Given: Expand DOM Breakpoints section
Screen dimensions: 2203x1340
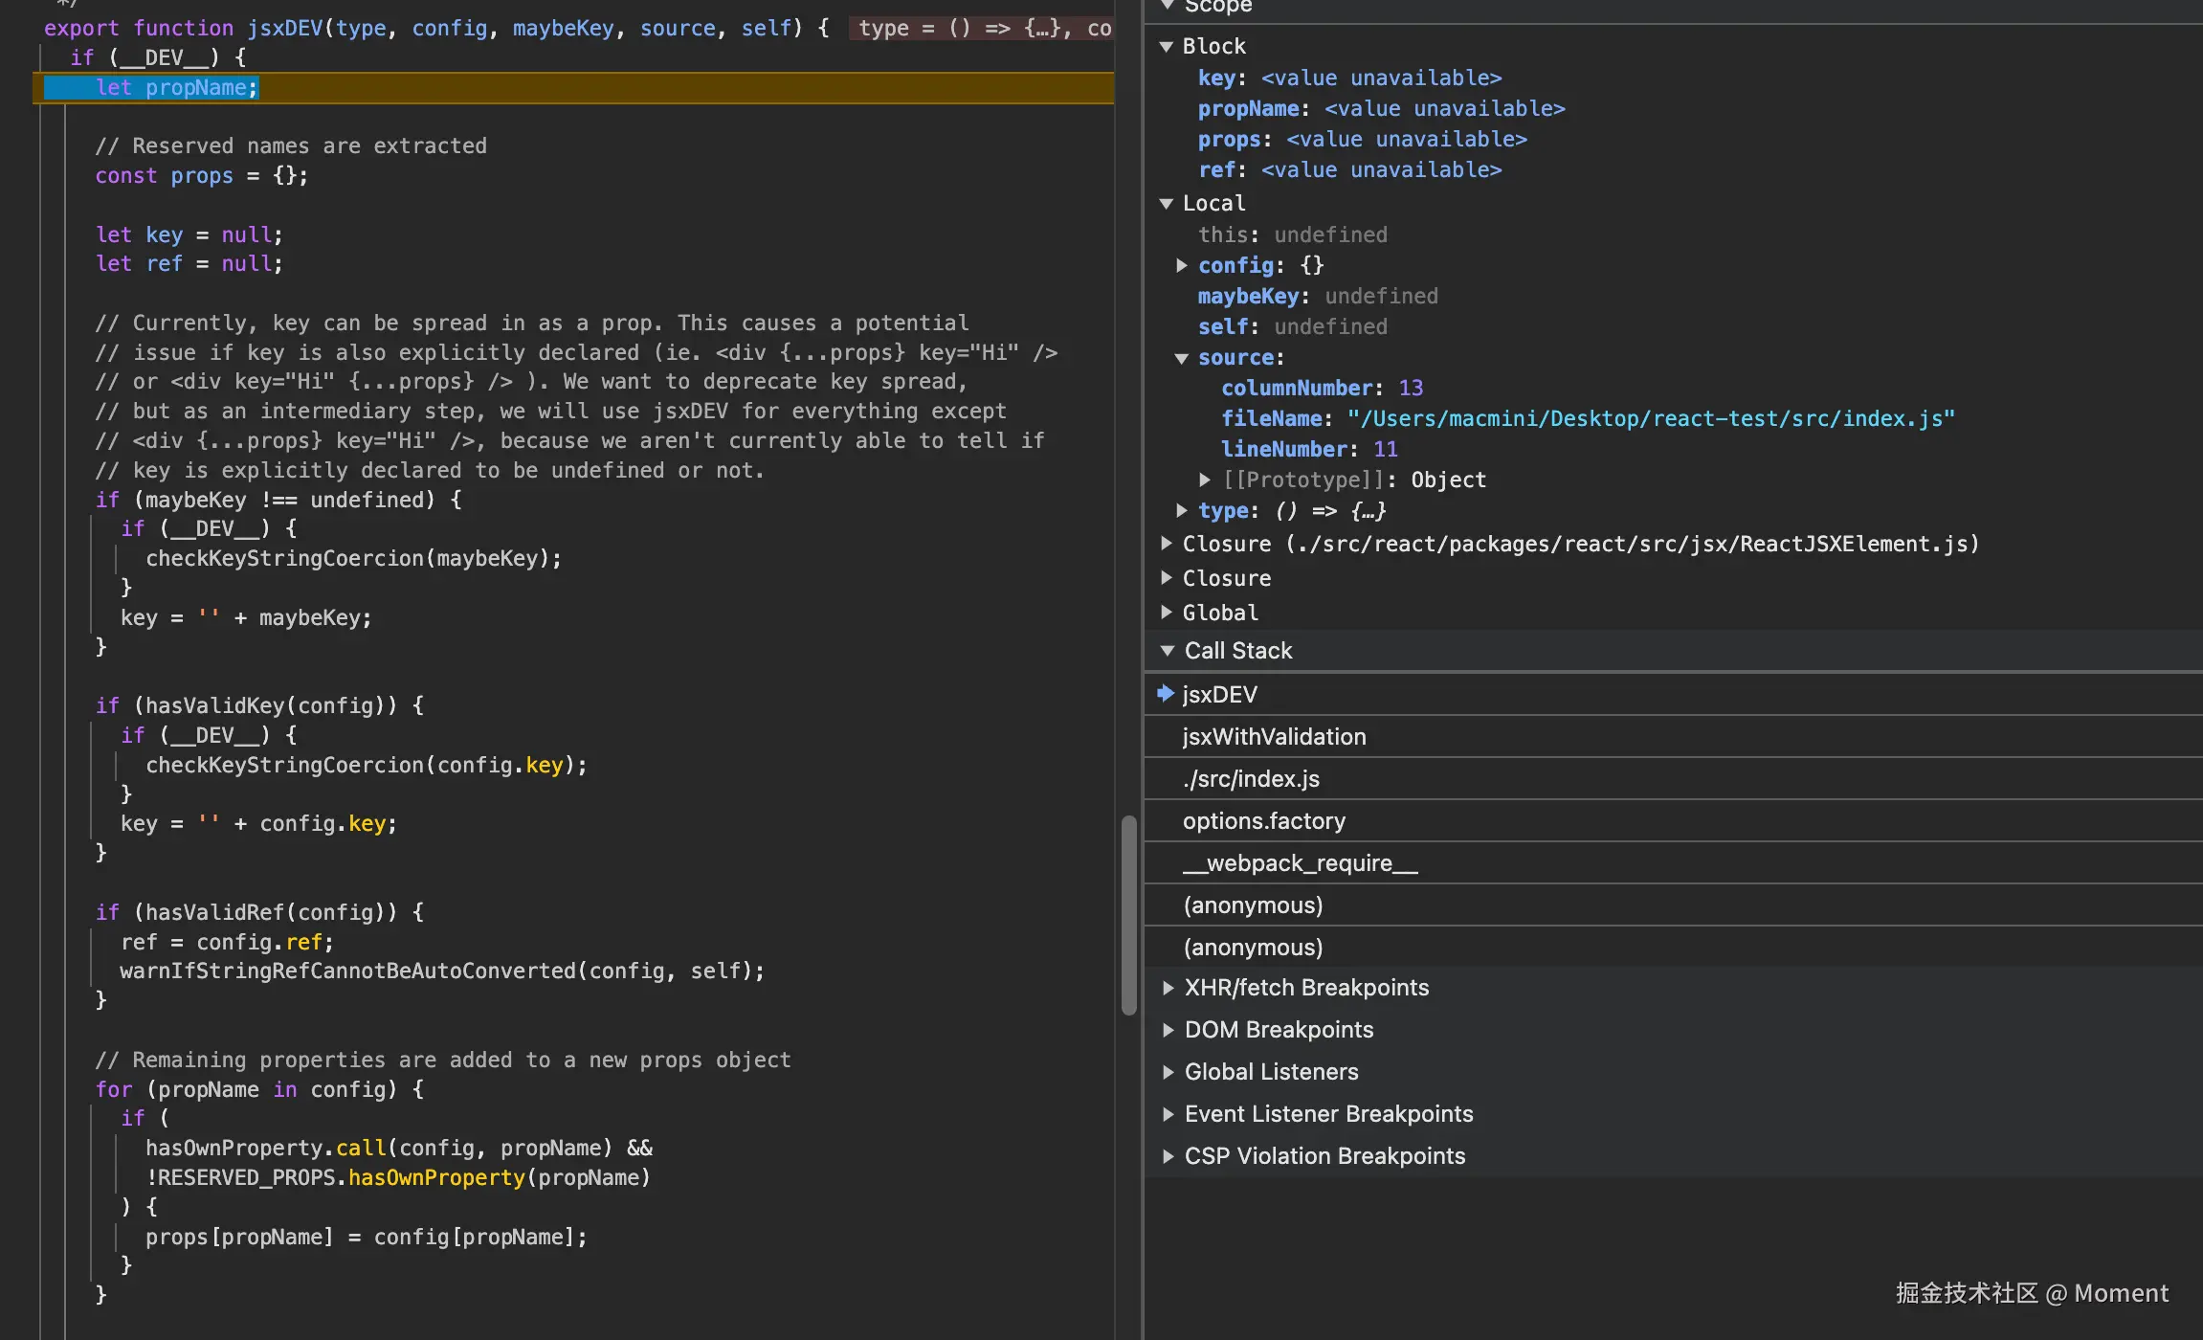Looking at the screenshot, I should (1168, 1030).
